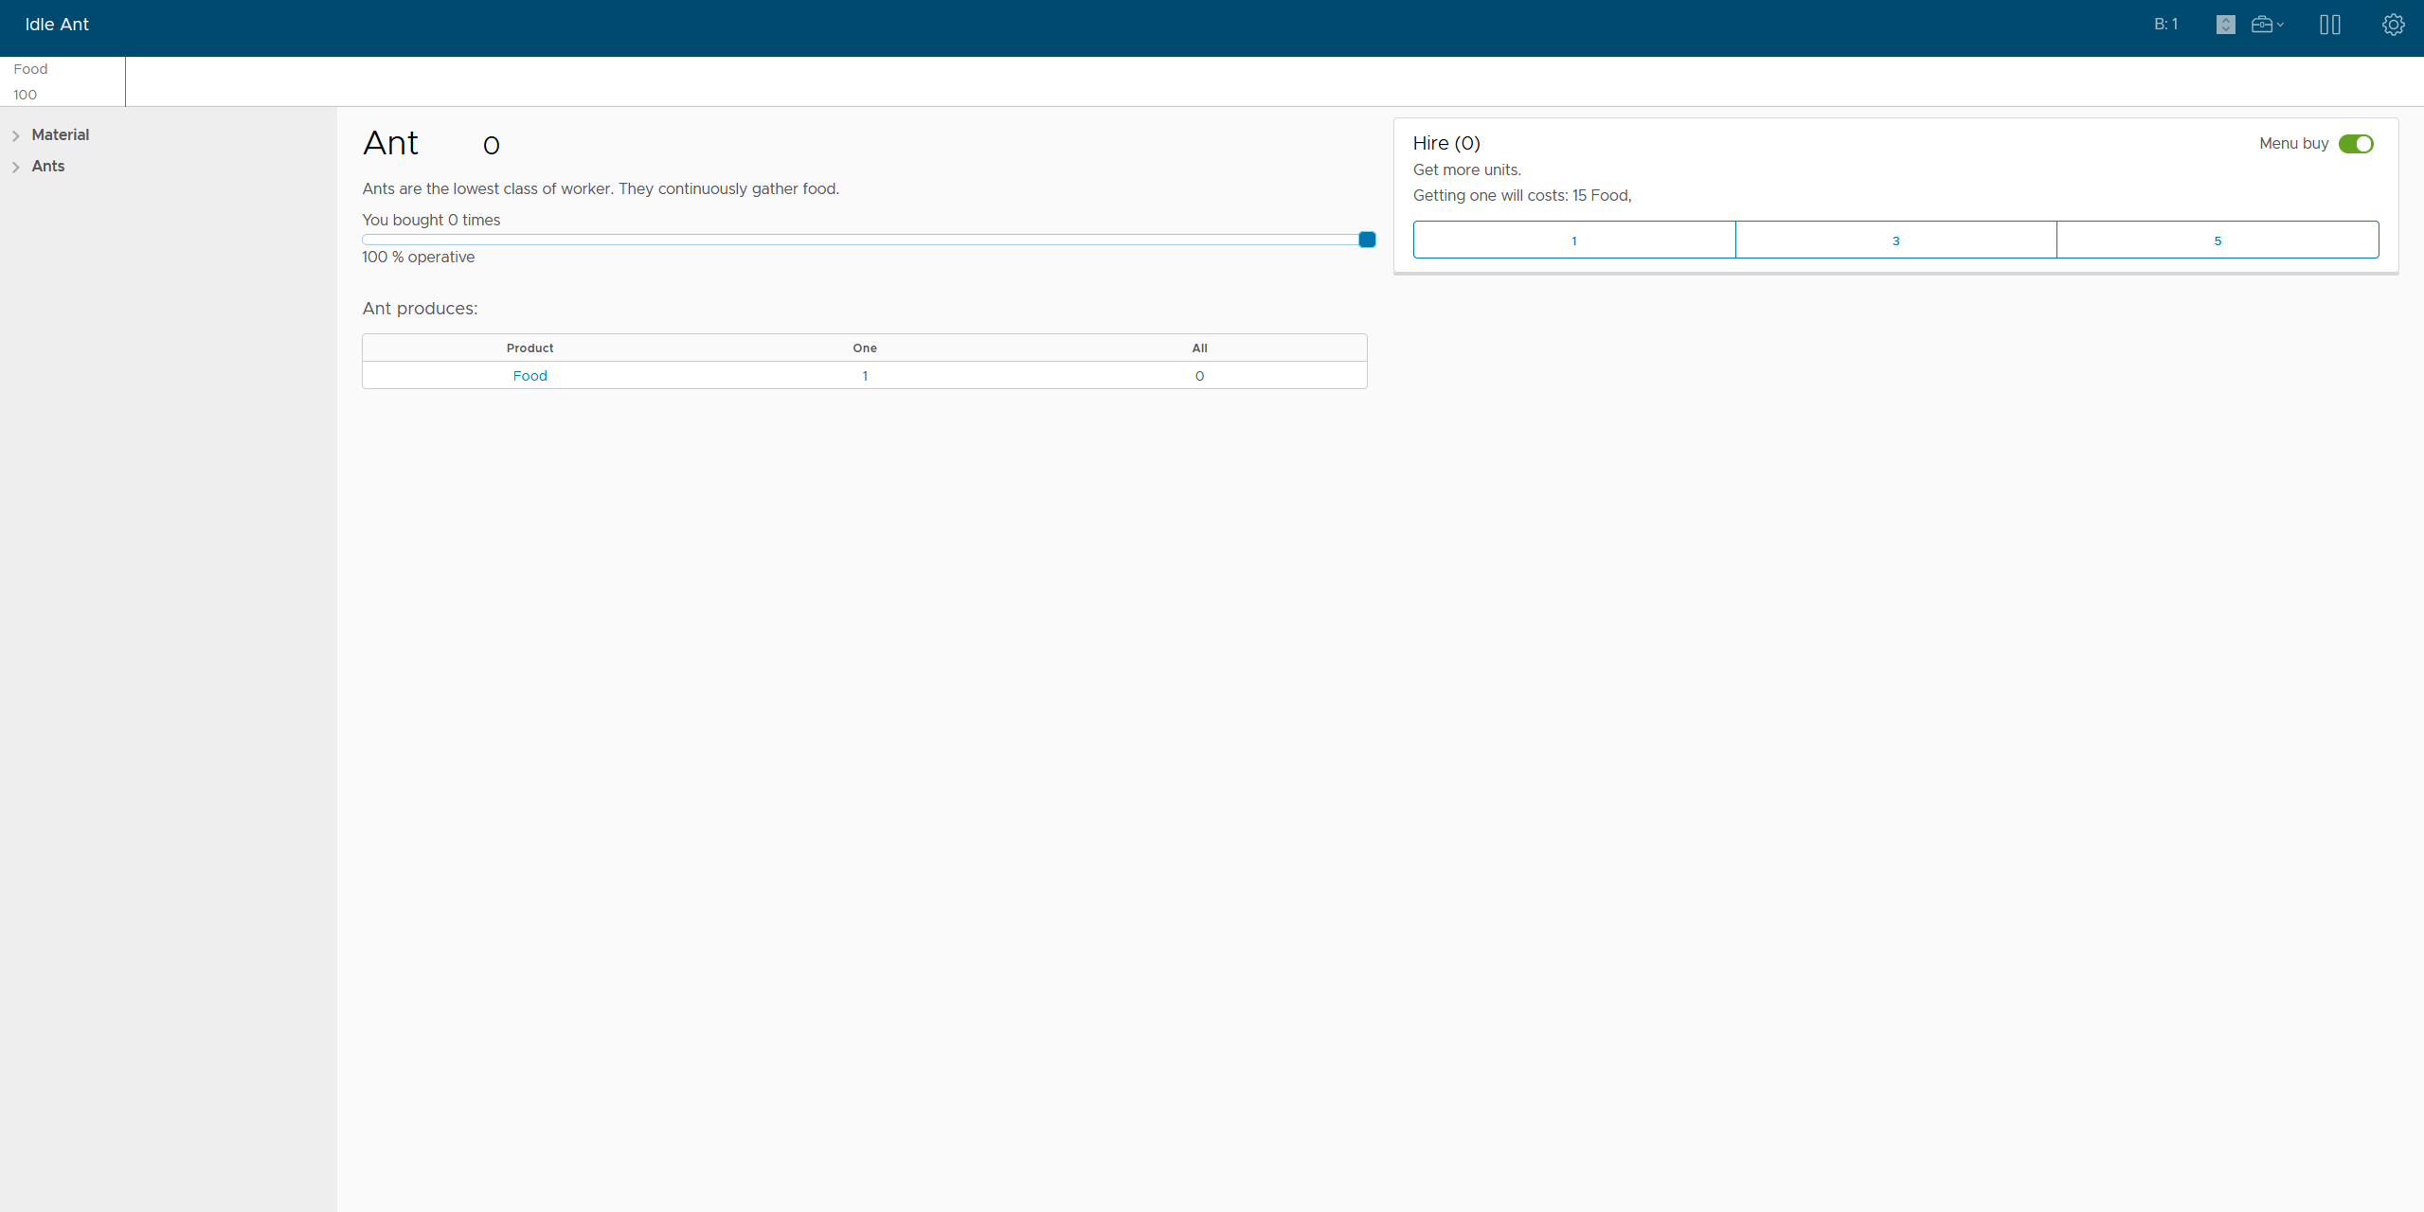
Task: Hire 1 ant button
Action: point(1574,240)
